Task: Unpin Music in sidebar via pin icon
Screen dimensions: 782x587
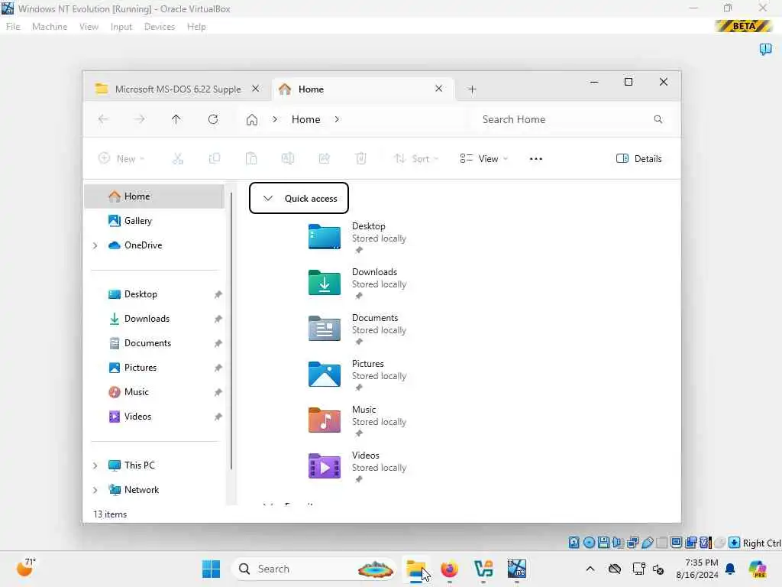Action: click(x=218, y=392)
